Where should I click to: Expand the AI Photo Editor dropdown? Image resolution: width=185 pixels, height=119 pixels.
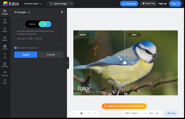pyautogui.click(x=33, y=4)
